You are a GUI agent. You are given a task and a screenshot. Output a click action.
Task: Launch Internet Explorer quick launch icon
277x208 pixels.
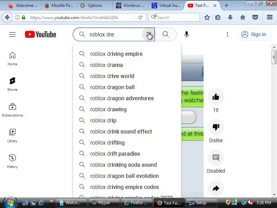[41, 203]
